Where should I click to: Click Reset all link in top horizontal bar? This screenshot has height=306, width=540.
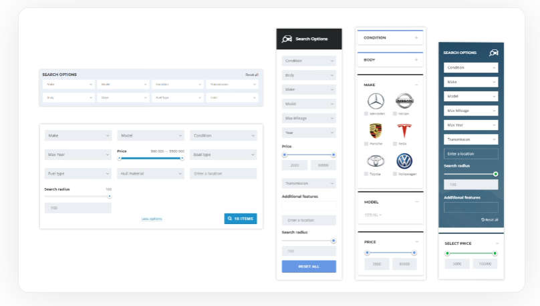pyautogui.click(x=252, y=75)
